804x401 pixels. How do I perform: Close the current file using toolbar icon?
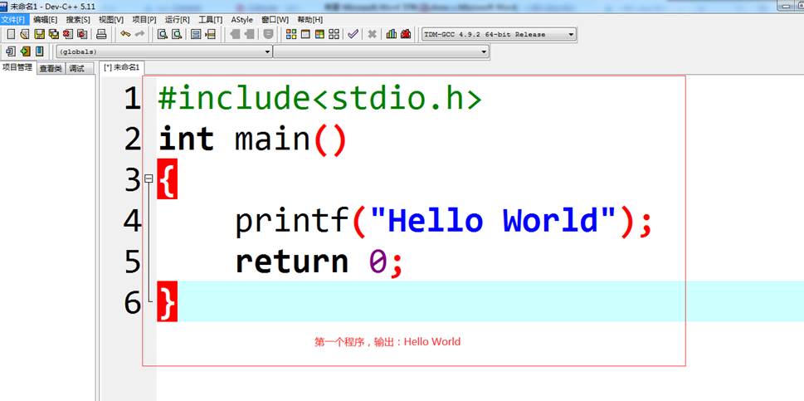click(x=68, y=34)
